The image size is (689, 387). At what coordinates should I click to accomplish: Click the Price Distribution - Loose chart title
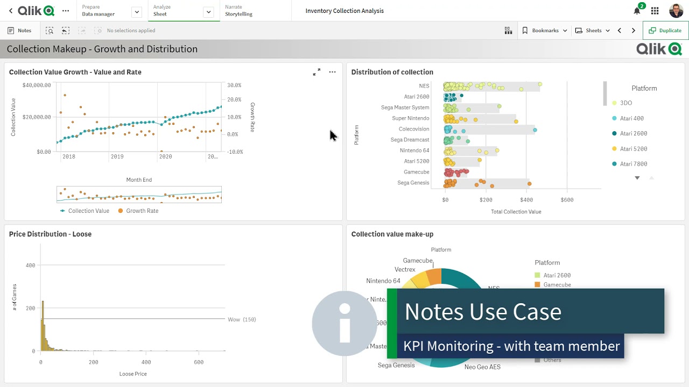[x=50, y=234]
